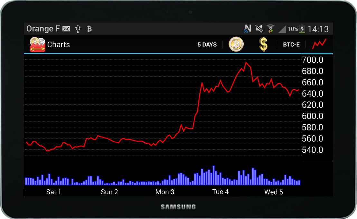Tap the USB connection status icon
The height and width of the screenshot is (219, 357).
pos(78,29)
